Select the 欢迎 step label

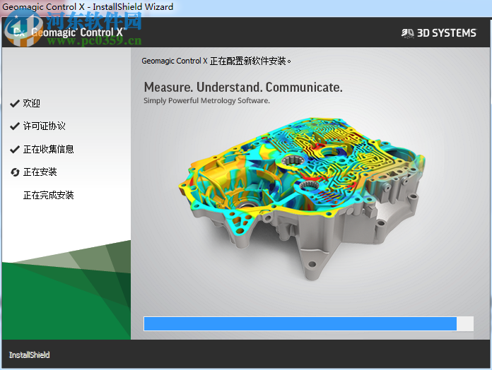click(x=31, y=103)
